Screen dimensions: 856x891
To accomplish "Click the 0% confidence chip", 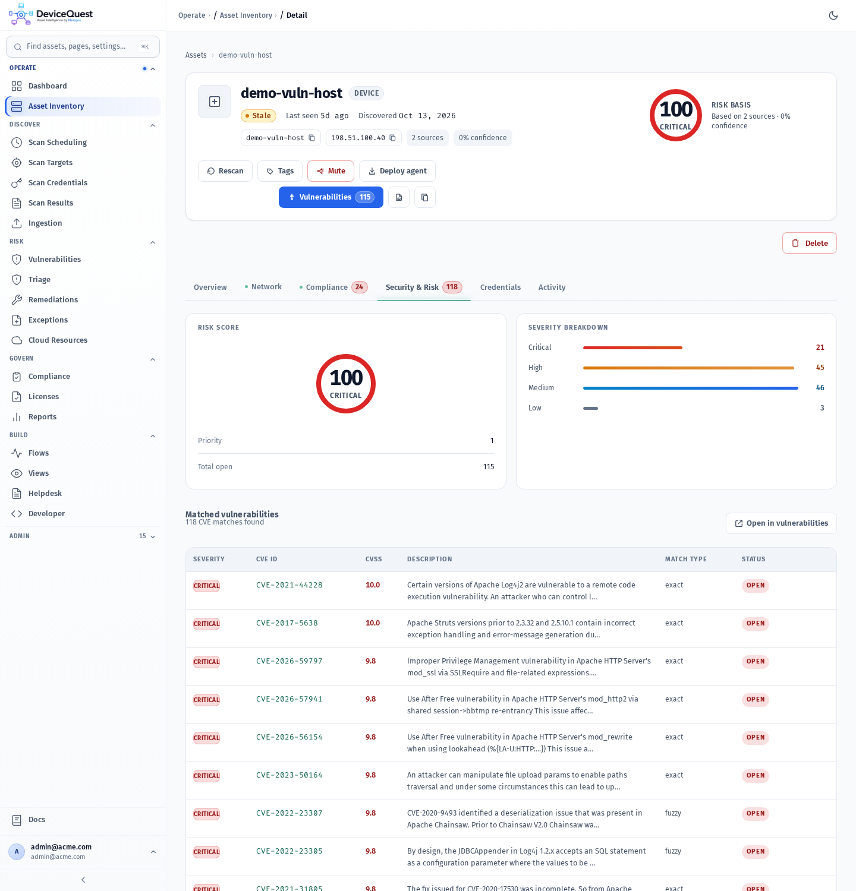I will (483, 138).
